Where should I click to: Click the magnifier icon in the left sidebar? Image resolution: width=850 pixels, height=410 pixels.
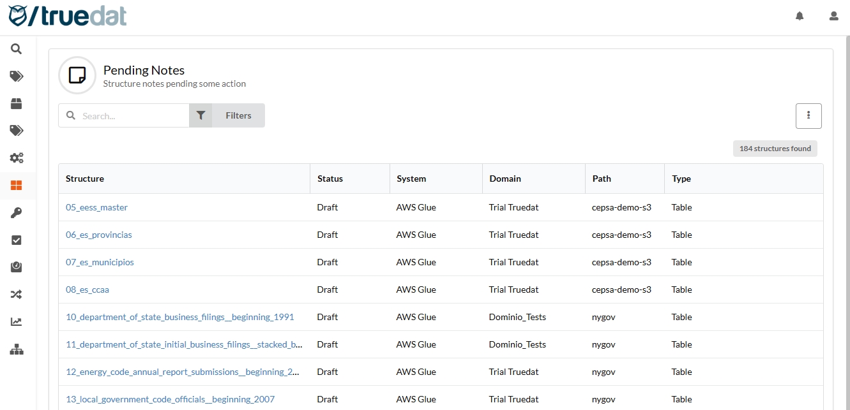coord(17,49)
